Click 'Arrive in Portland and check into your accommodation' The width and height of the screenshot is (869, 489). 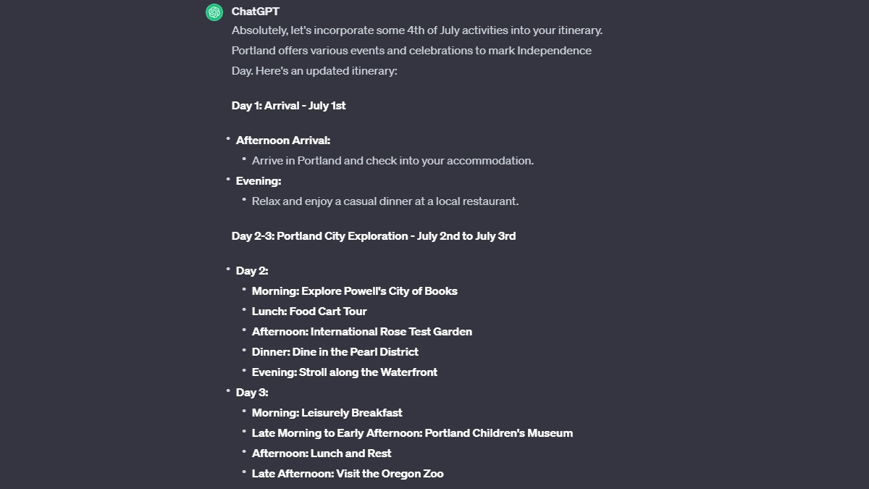pos(392,161)
